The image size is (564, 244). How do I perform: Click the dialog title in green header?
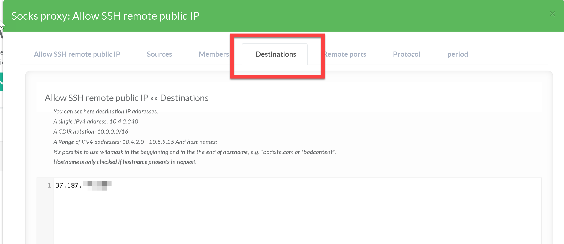click(105, 16)
